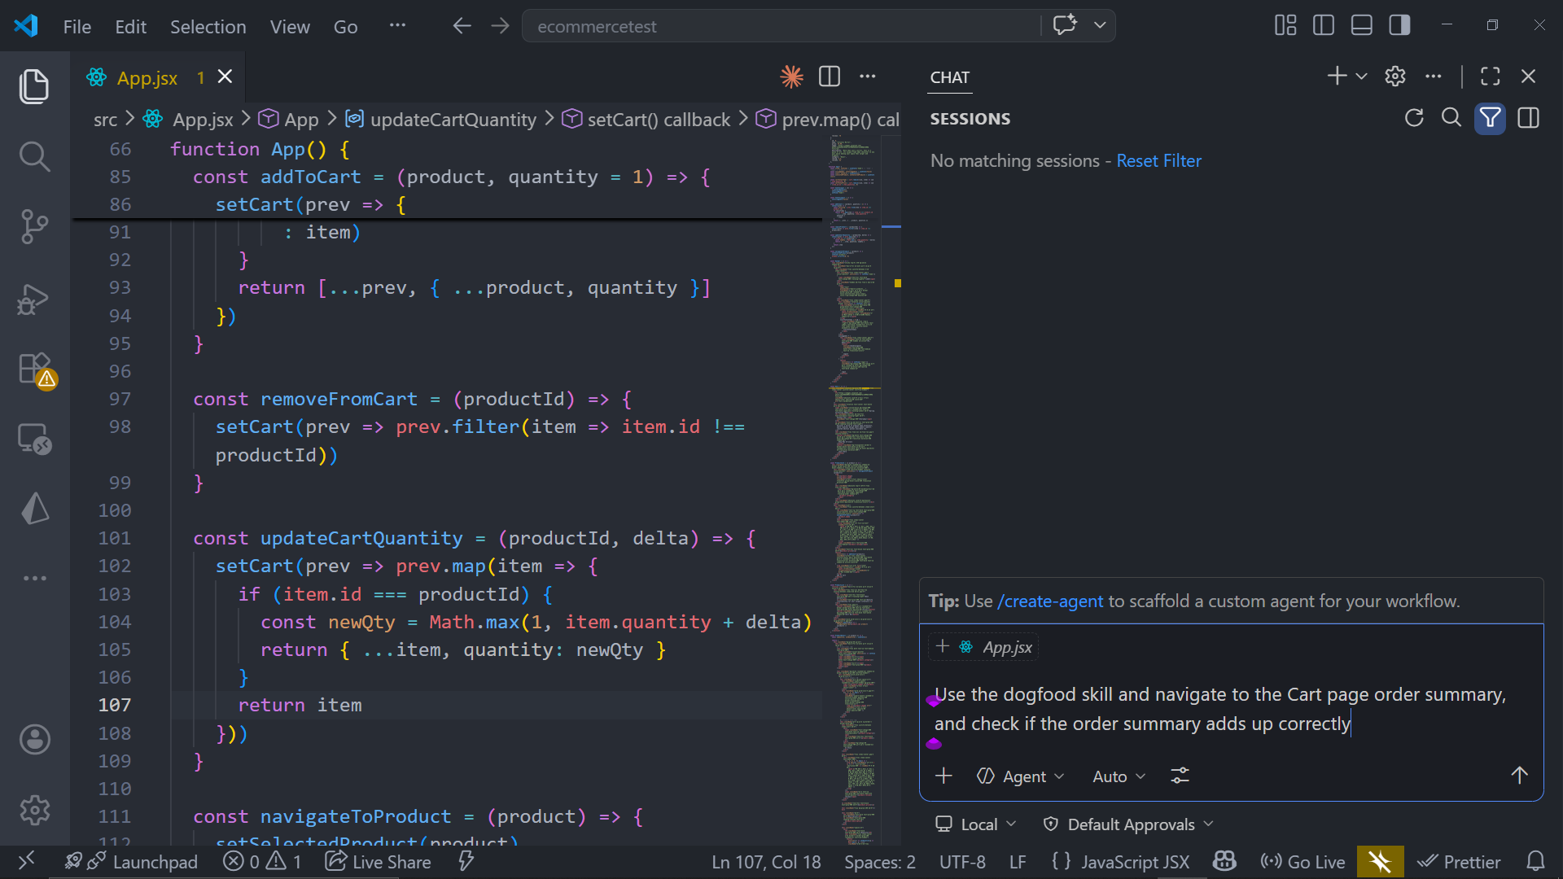Click the /create-agent tip link
The height and width of the screenshot is (879, 1563).
[1050, 601]
